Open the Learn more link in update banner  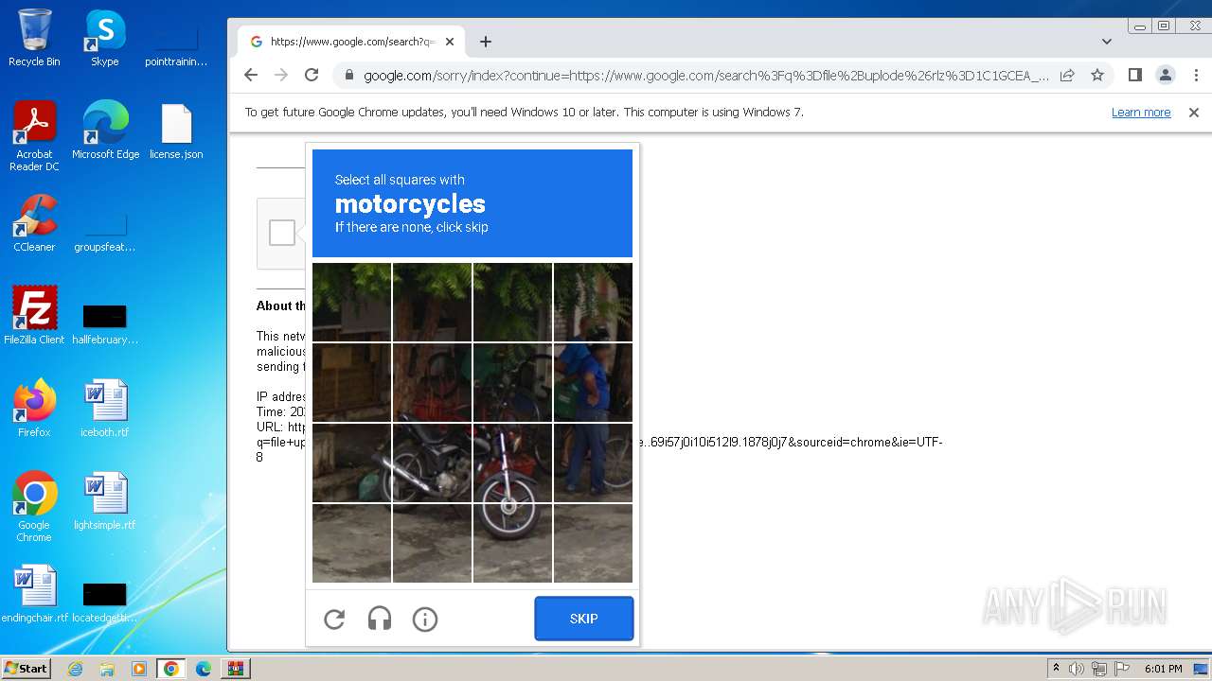pos(1141,112)
